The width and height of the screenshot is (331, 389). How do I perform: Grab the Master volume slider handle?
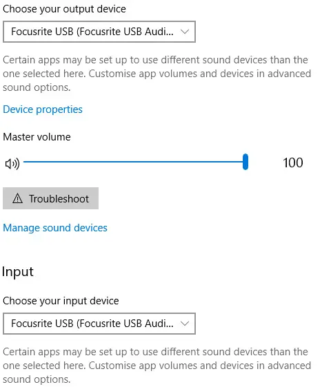(245, 162)
